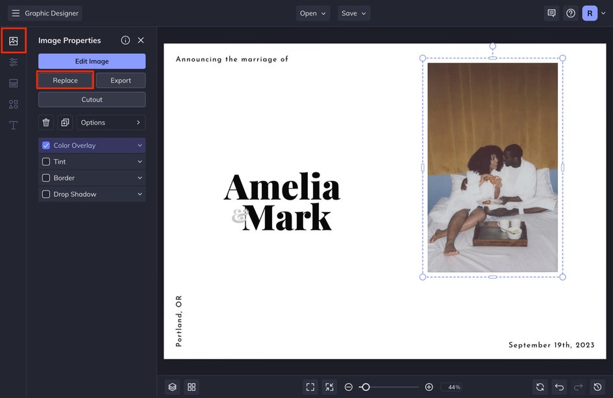This screenshot has width=613, height=398.
Task: Click the zoom slider handle
Action: click(x=366, y=387)
